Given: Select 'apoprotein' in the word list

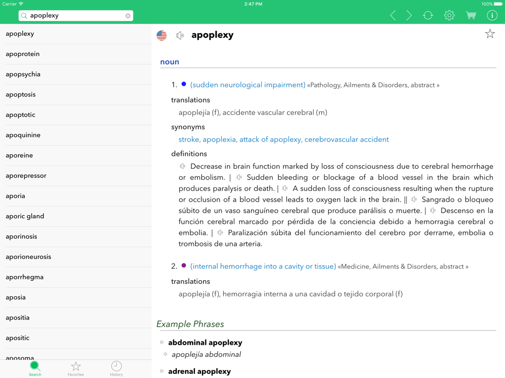Looking at the screenshot, I should [x=76, y=54].
